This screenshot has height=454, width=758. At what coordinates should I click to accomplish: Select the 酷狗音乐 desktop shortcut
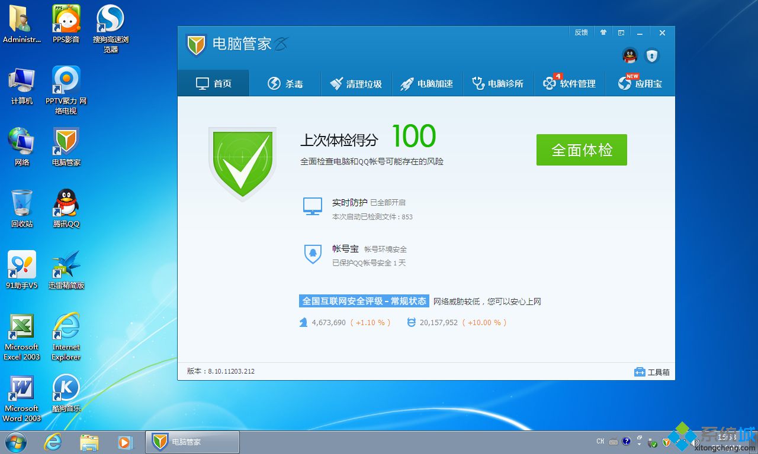[66, 394]
